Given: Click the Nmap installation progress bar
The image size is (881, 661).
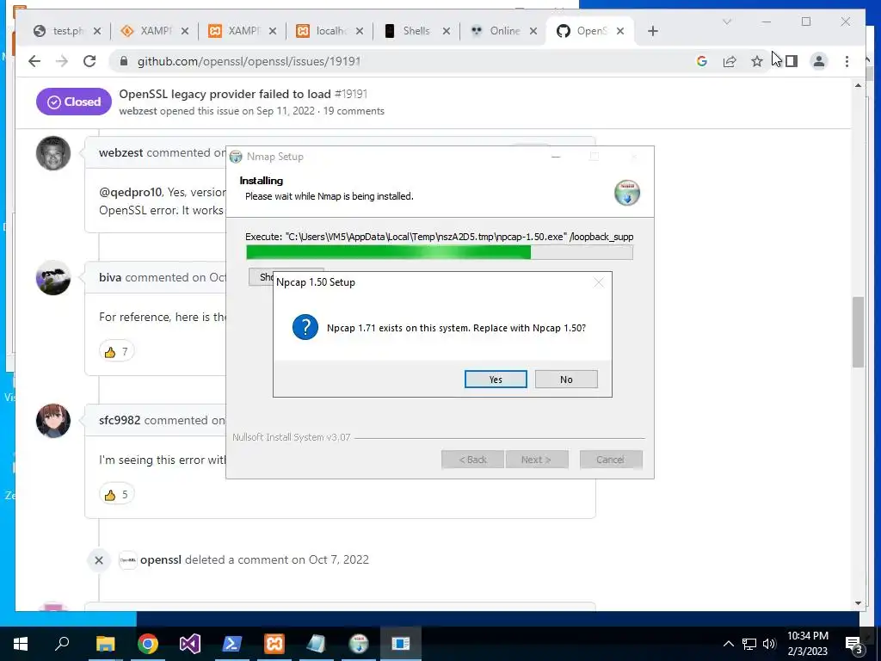Looking at the screenshot, I should (440, 252).
